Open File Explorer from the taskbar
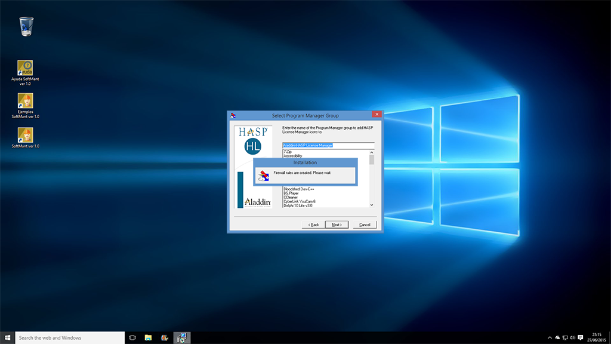 [148, 337]
